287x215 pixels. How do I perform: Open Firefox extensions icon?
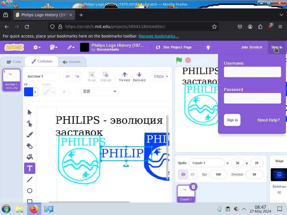[x=260, y=27]
